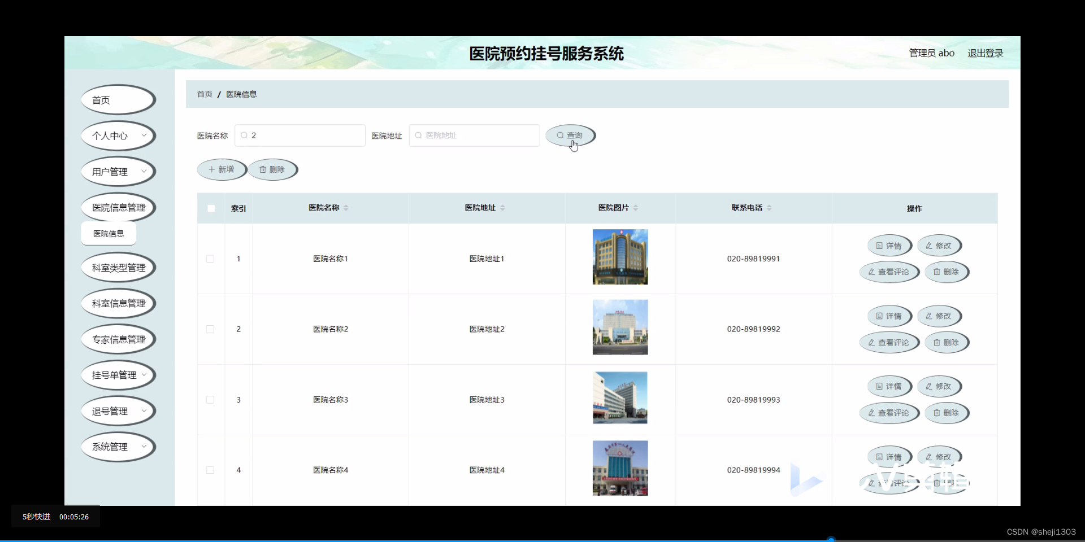Sort the table by 医院名称 column arrows
This screenshot has width=1085, height=542.
click(x=346, y=208)
